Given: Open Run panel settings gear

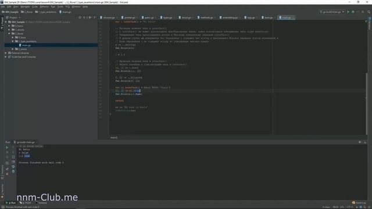Looking at the screenshot, I should (360, 142).
